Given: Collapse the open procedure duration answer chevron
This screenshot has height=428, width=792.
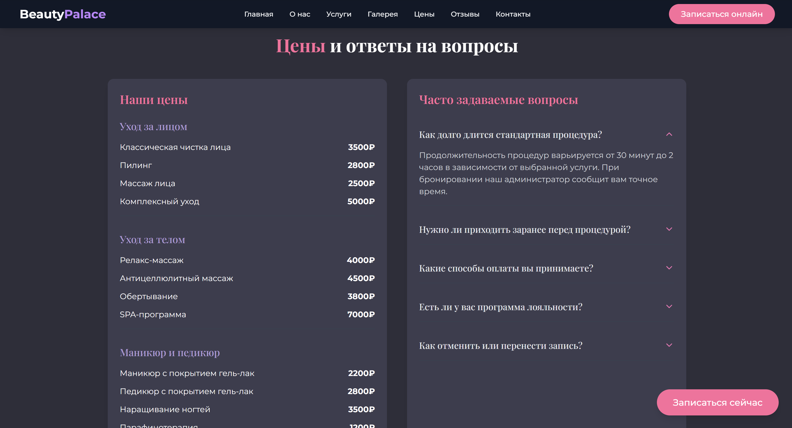Looking at the screenshot, I should (669, 134).
